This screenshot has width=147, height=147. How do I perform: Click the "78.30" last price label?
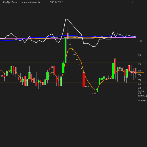coord(141,91)
